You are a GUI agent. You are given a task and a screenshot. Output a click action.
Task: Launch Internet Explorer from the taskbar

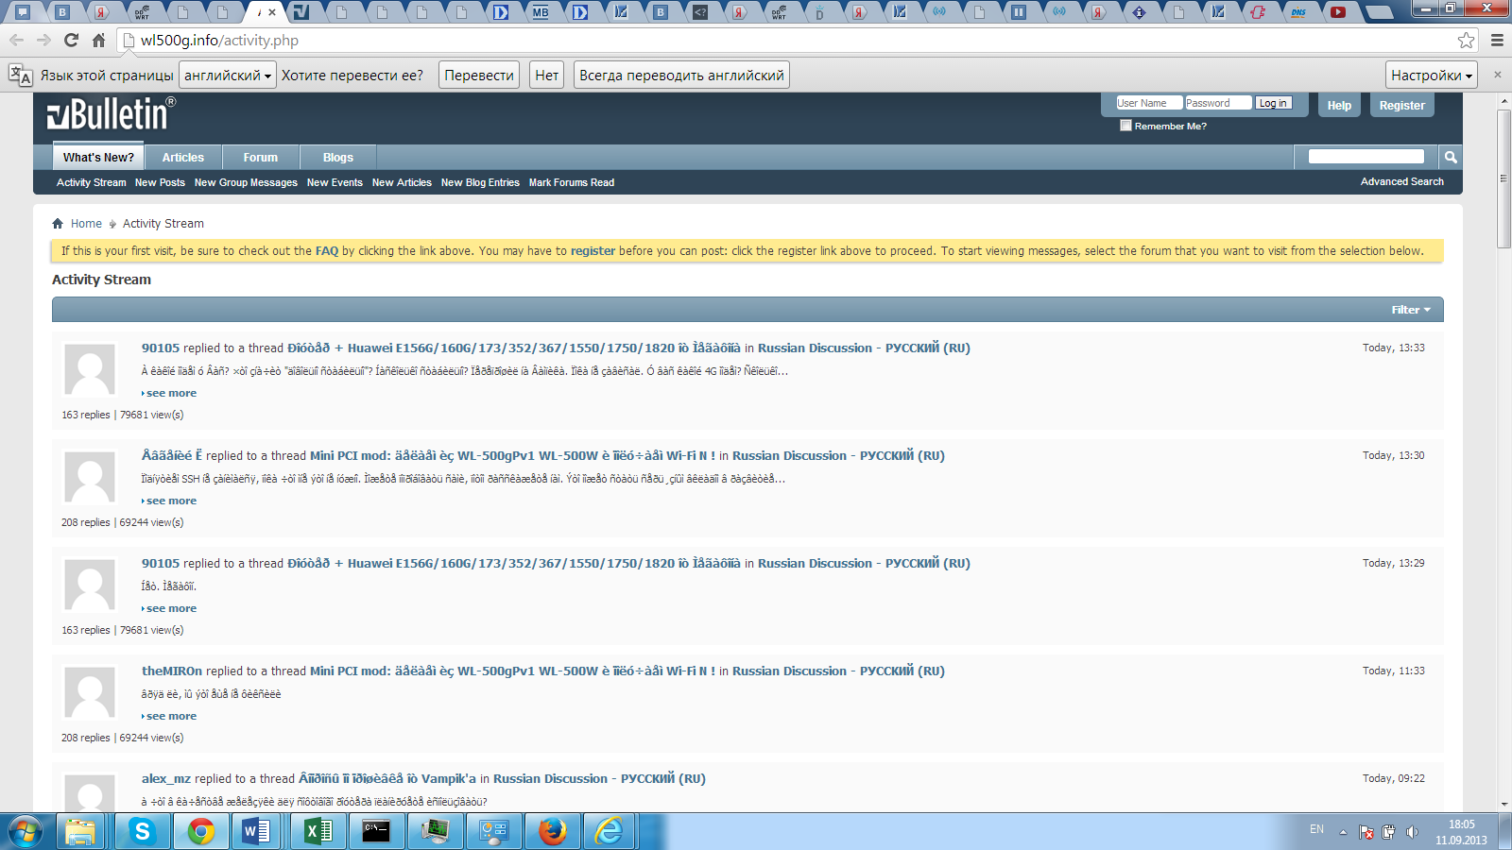(610, 831)
